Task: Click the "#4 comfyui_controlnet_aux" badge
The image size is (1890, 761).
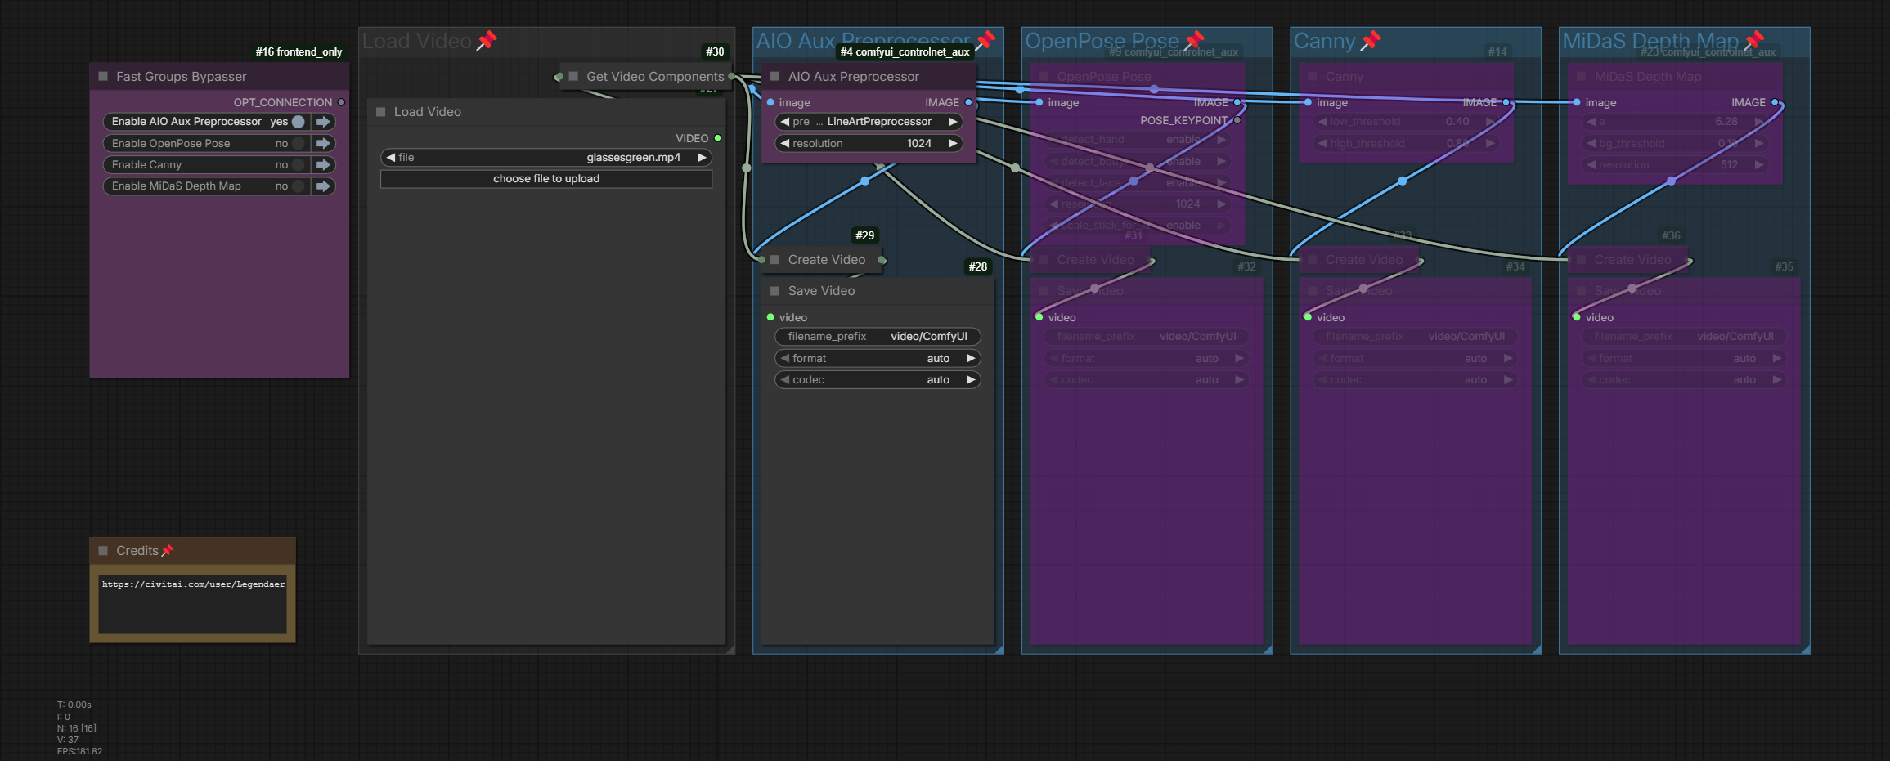Action: click(905, 51)
